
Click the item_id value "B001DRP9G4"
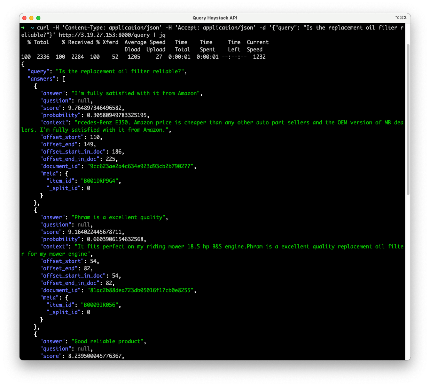pos(100,181)
